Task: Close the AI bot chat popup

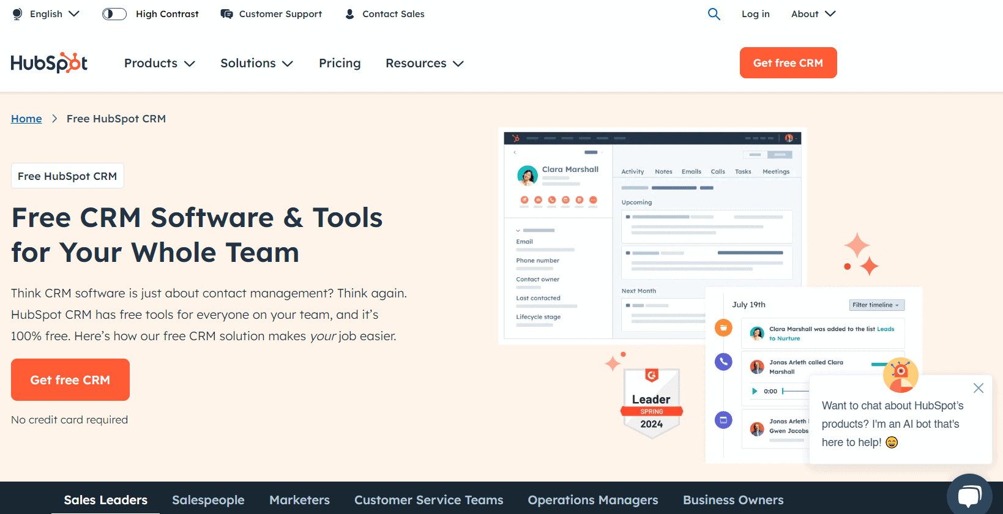Action: point(979,388)
